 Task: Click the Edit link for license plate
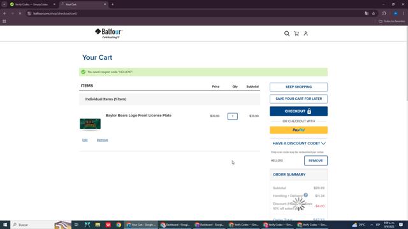[x=85, y=140]
